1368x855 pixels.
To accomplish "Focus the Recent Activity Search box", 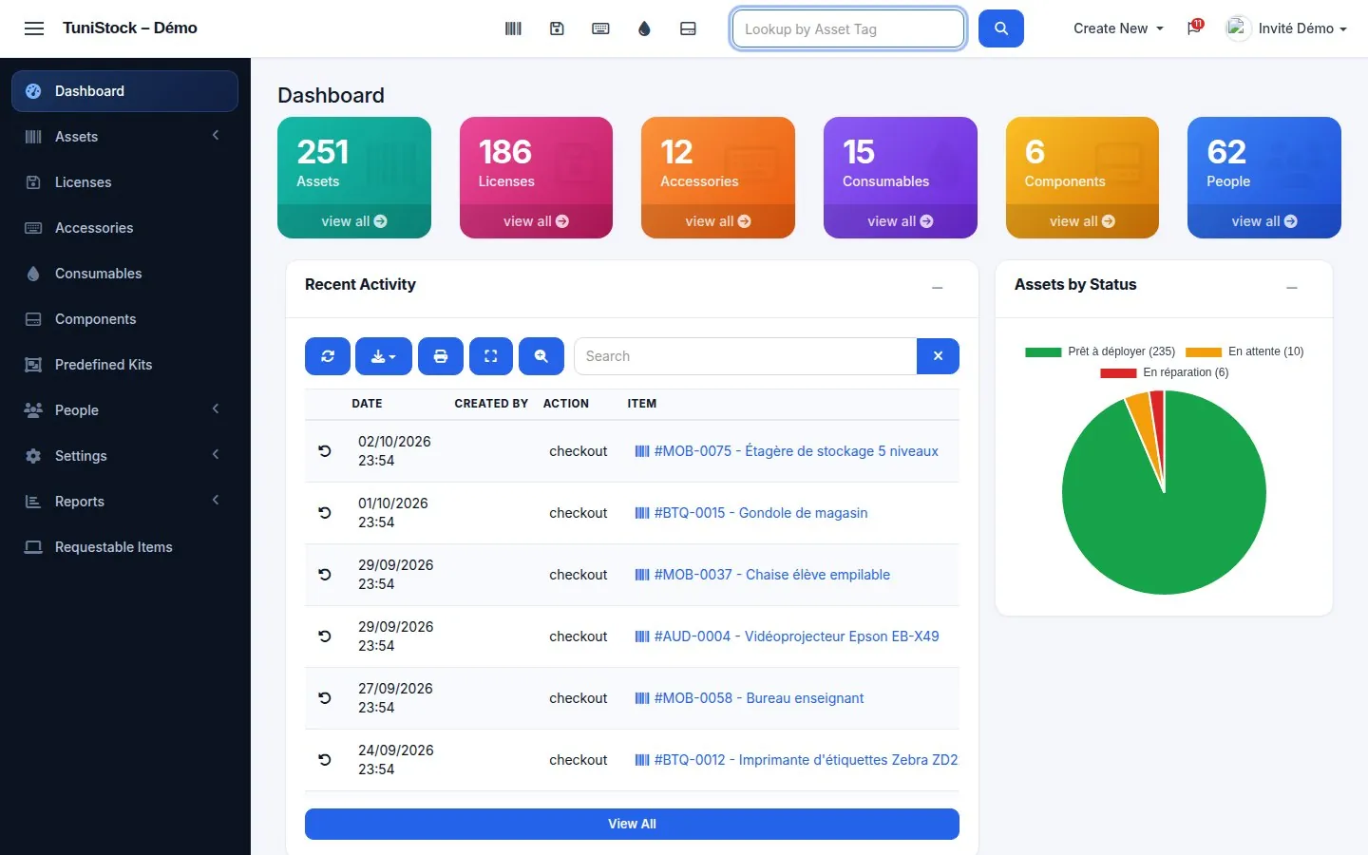I will [746, 356].
